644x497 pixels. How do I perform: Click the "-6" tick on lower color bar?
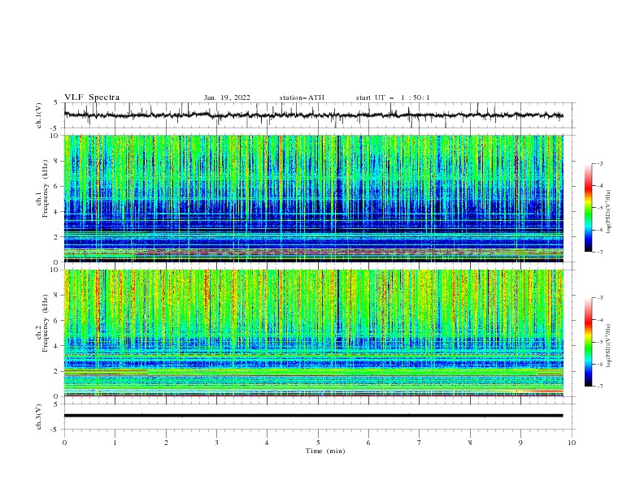coord(599,364)
